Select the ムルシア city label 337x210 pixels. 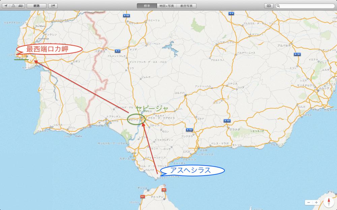tap(324, 88)
